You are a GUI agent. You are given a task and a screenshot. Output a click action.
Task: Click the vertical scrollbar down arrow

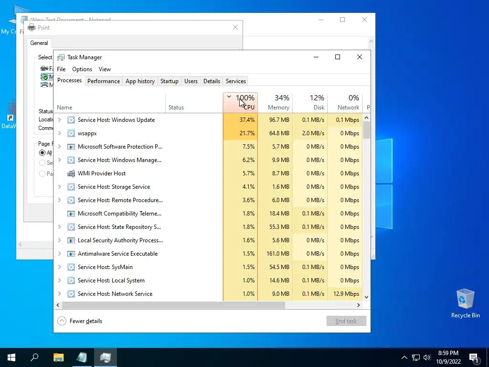367,297
